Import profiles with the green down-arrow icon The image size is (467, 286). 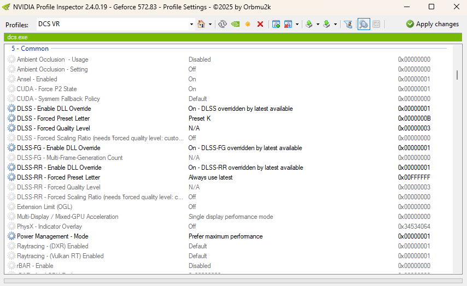(326, 24)
